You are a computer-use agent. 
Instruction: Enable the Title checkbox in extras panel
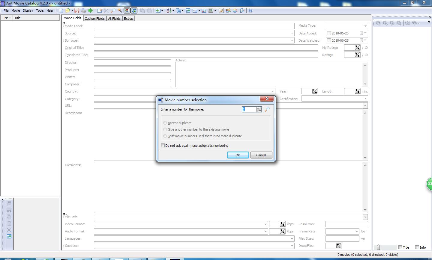pyautogui.click(x=400, y=247)
